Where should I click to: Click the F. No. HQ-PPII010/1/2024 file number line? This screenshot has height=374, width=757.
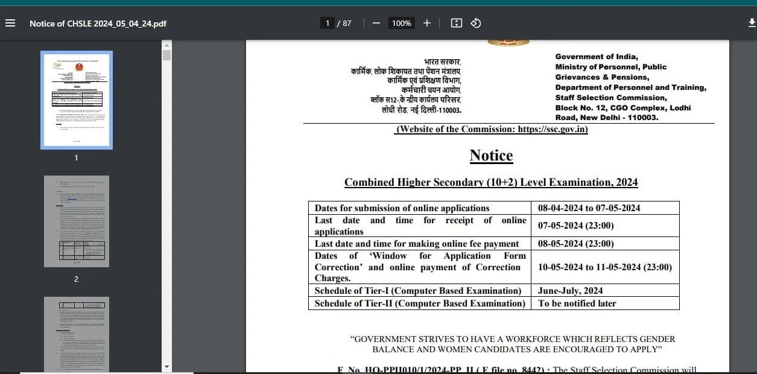pos(443,370)
